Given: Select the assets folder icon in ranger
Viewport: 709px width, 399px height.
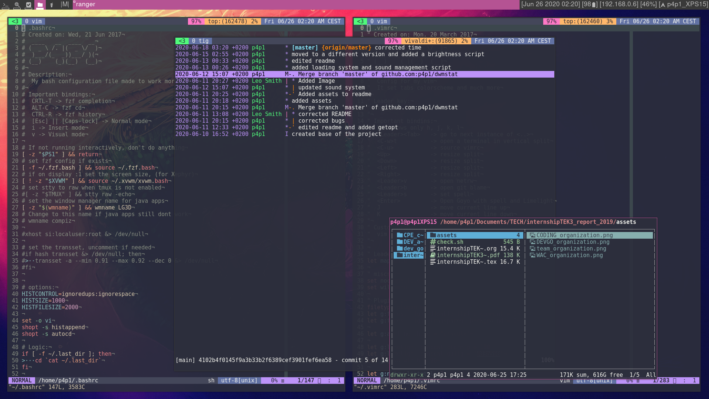Looking at the screenshot, I should tap(433, 235).
